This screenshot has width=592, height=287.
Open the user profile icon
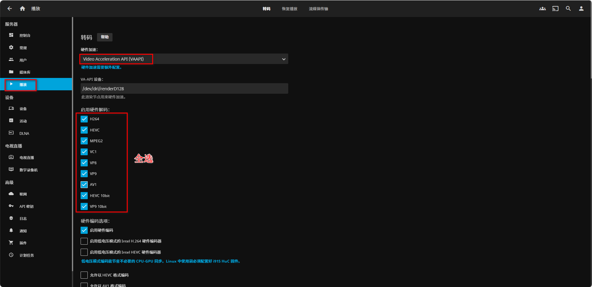[581, 9]
